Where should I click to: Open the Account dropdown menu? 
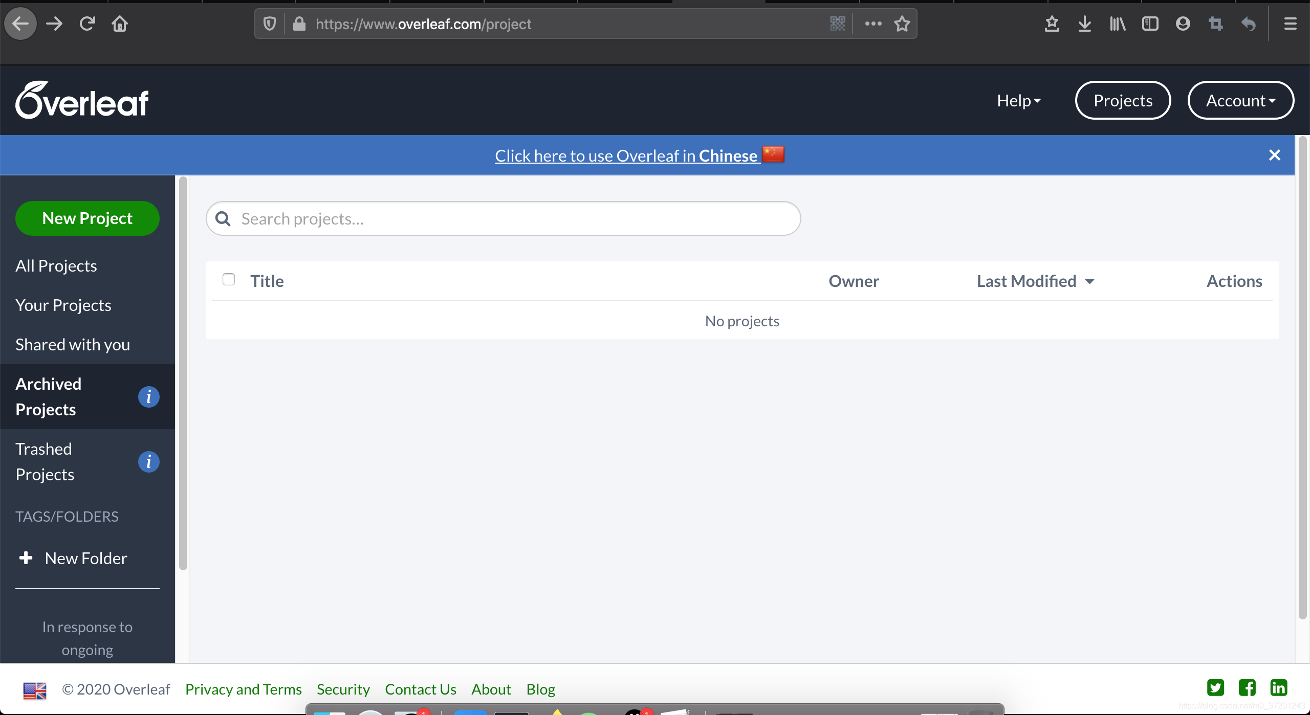coord(1240,101)
